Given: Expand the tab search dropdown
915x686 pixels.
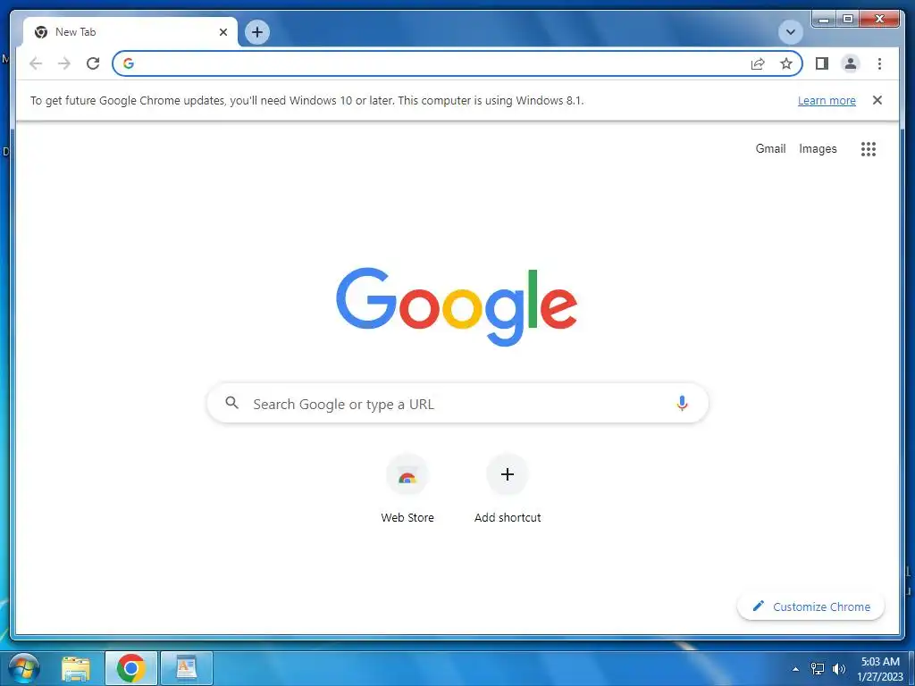Looking at the screenshot, I should pyautogui.click(x=791, y=32).
